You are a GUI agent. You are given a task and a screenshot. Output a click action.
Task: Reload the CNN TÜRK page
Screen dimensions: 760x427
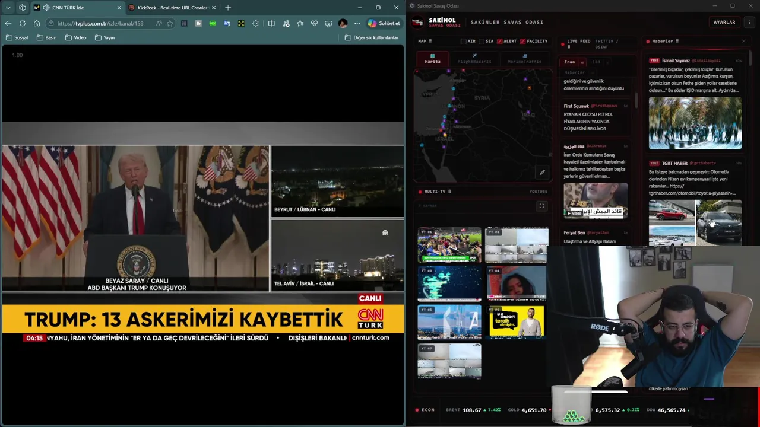pos(23,23)
